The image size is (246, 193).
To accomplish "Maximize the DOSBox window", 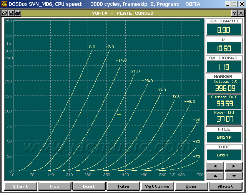I will [x=235, y=4].
